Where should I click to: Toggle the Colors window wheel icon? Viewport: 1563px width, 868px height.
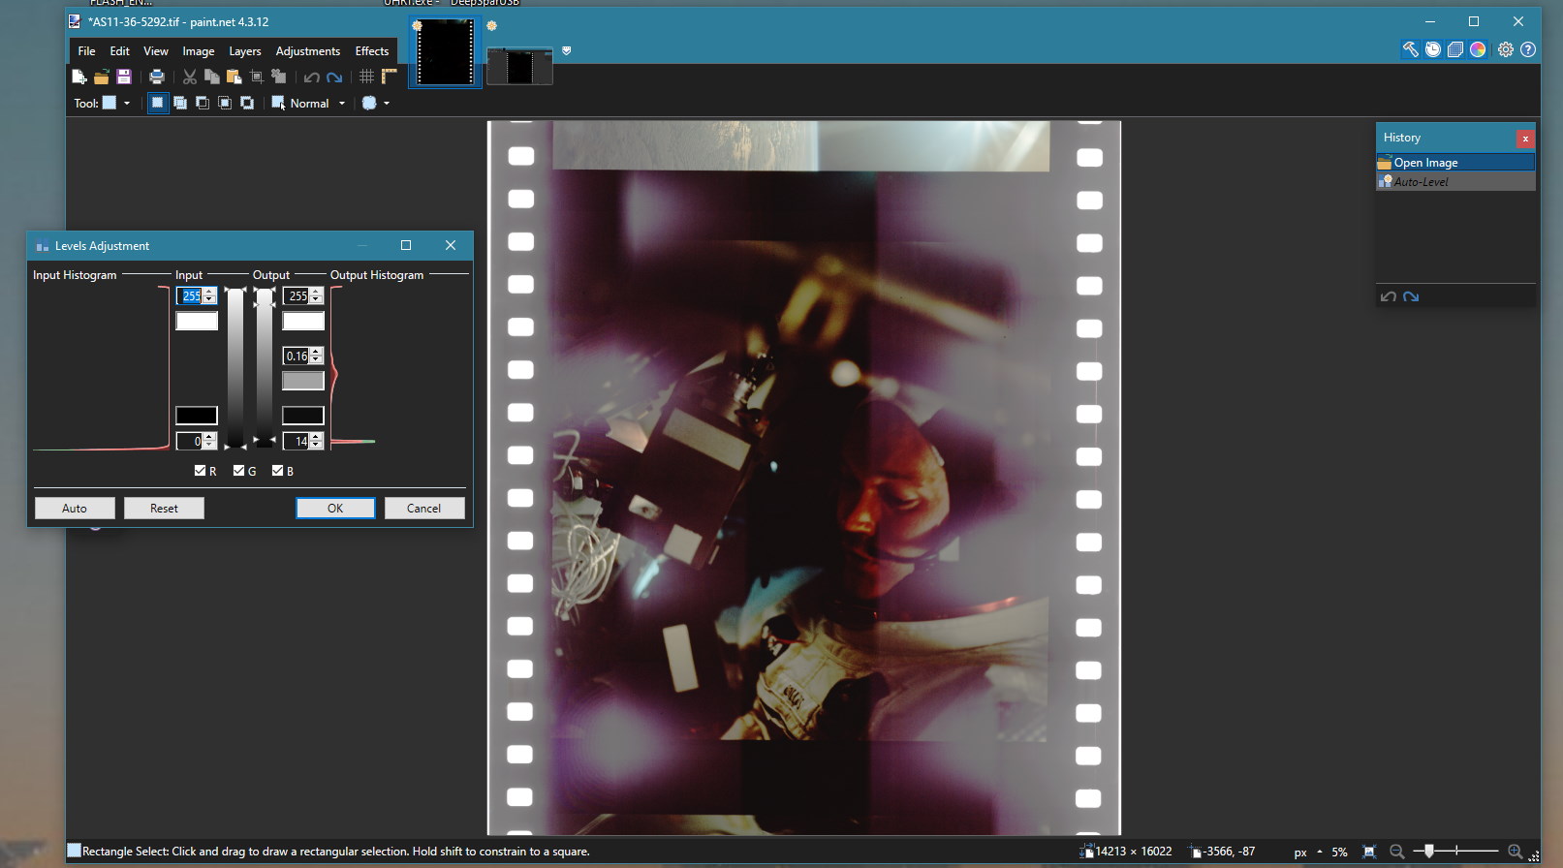1478,49
